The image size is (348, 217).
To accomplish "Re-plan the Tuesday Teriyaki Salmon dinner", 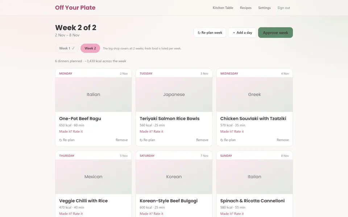I will point(148,140).
